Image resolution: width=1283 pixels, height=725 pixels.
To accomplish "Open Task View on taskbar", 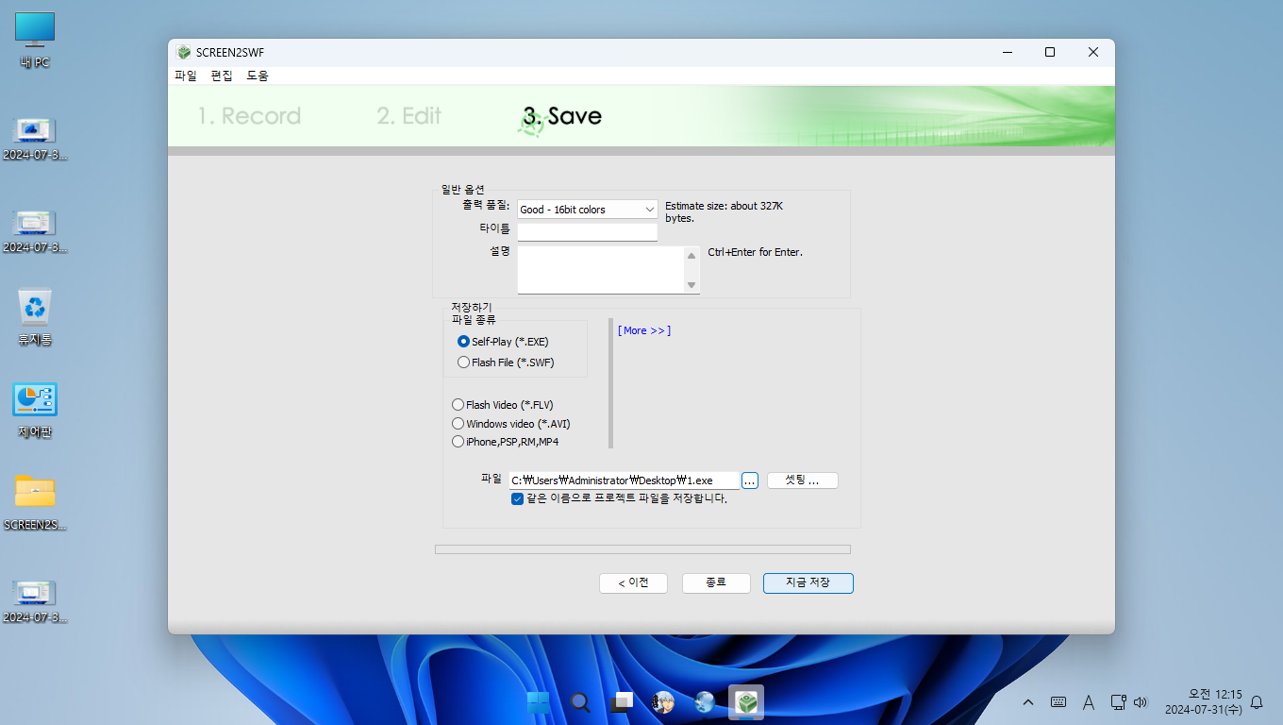I will pyautogui.click(x=622, y=702).
